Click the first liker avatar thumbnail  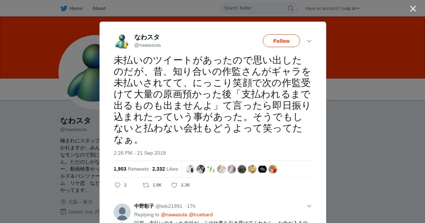tap(191, 169)
